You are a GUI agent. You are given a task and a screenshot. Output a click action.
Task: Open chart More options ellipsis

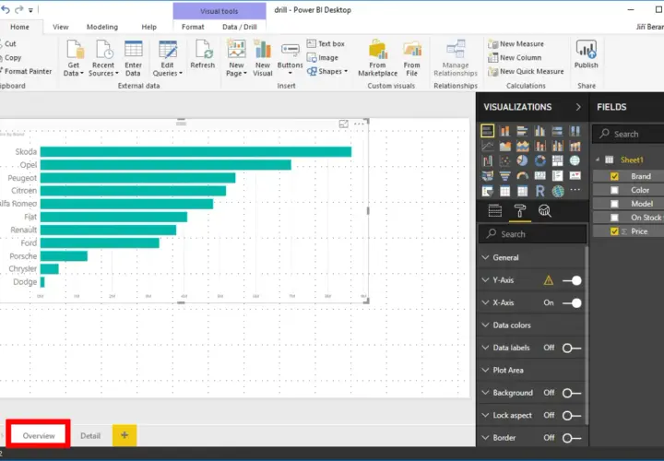[359, 124]
